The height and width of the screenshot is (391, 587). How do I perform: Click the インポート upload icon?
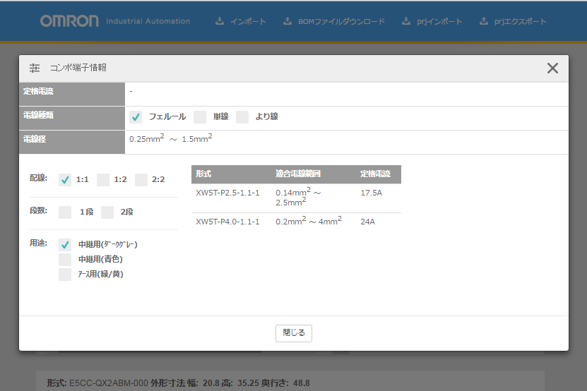220,21
